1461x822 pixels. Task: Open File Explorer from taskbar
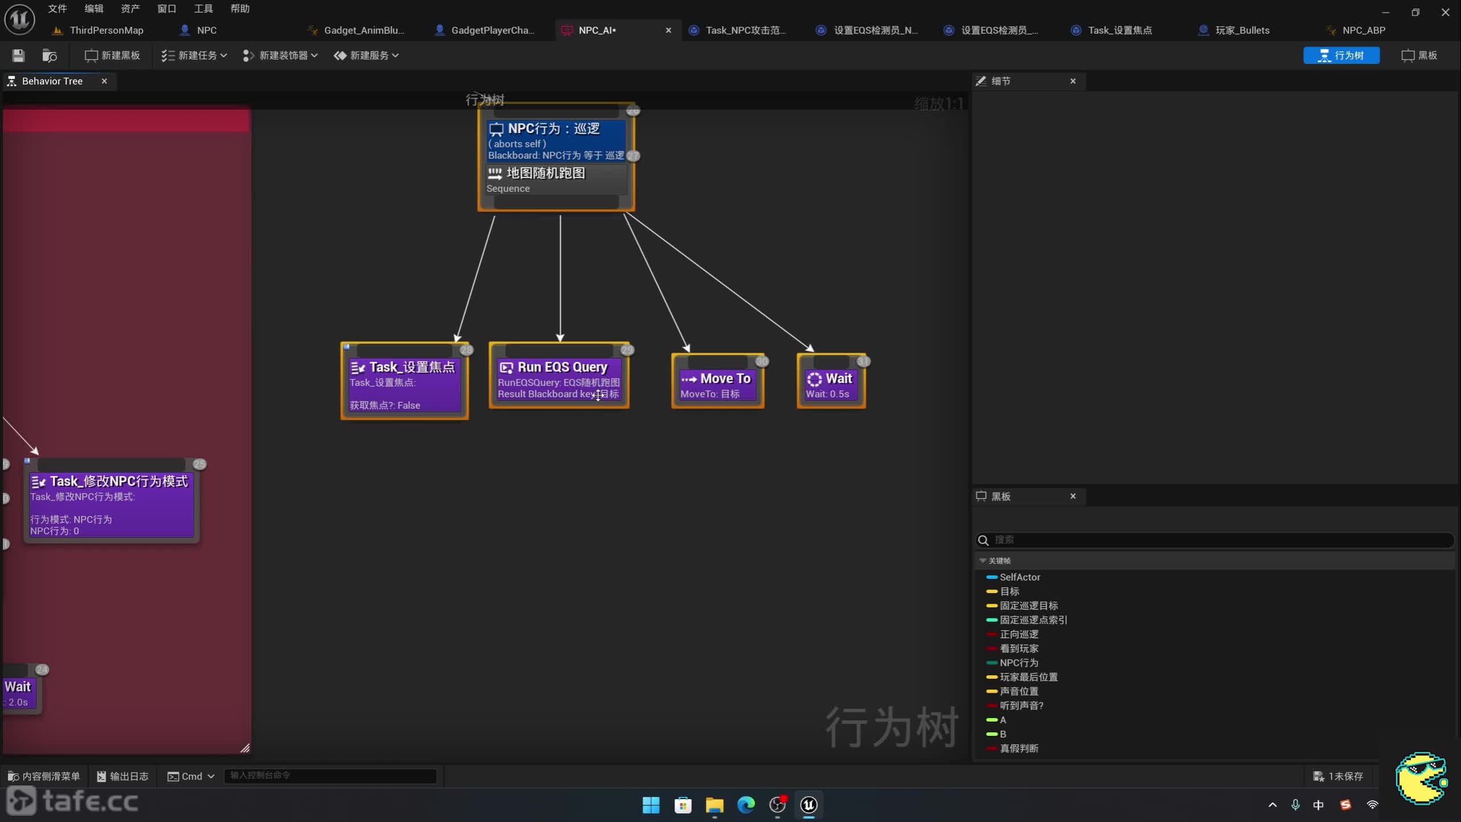click(714, 805)
